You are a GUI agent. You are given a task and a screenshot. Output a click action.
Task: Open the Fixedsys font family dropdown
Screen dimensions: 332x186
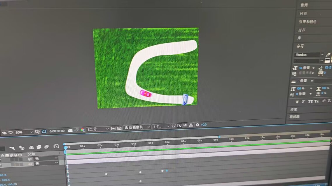(x=309, y=55)
